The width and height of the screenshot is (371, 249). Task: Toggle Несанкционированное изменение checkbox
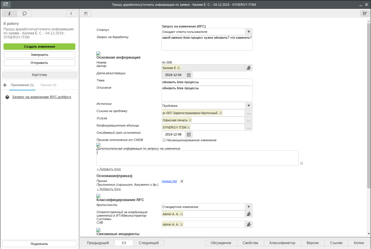click(x=164, y=140)
